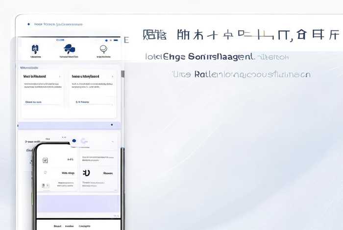Expand the right card's chevron arrow

[113, 77]
